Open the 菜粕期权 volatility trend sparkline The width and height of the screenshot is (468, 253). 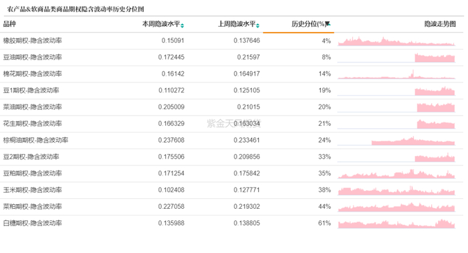pos(396,207)
